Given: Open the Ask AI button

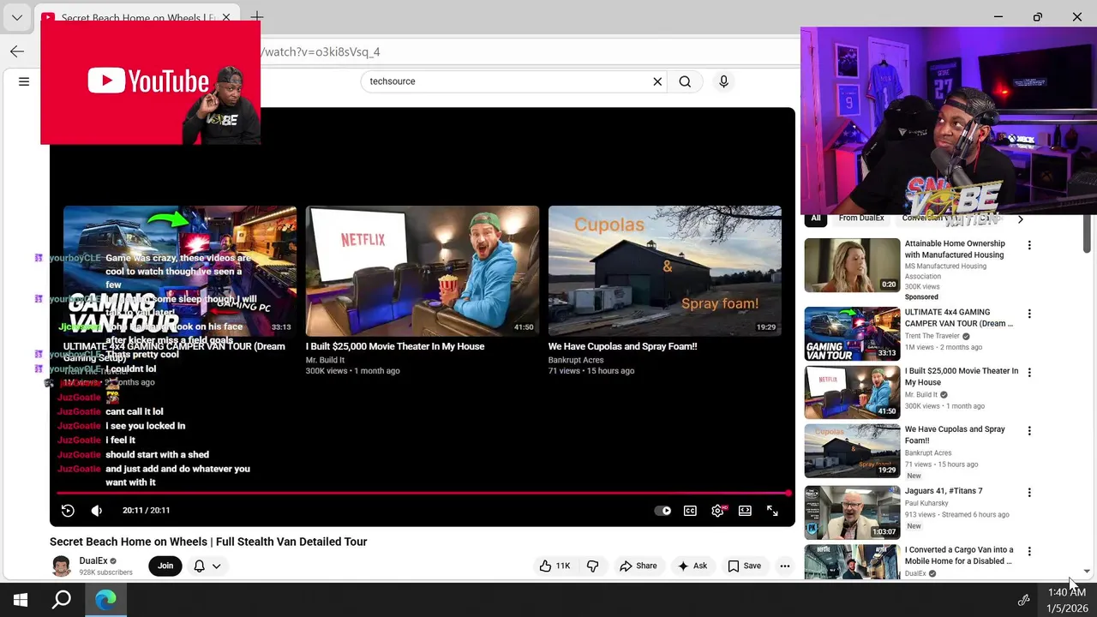Looking at the screenshot, I should (692, 566).
